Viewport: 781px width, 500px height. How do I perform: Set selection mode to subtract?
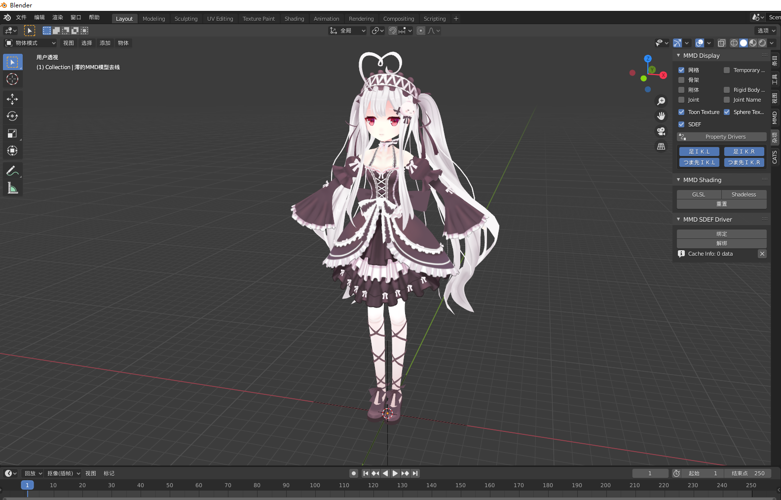coord(66,31)
